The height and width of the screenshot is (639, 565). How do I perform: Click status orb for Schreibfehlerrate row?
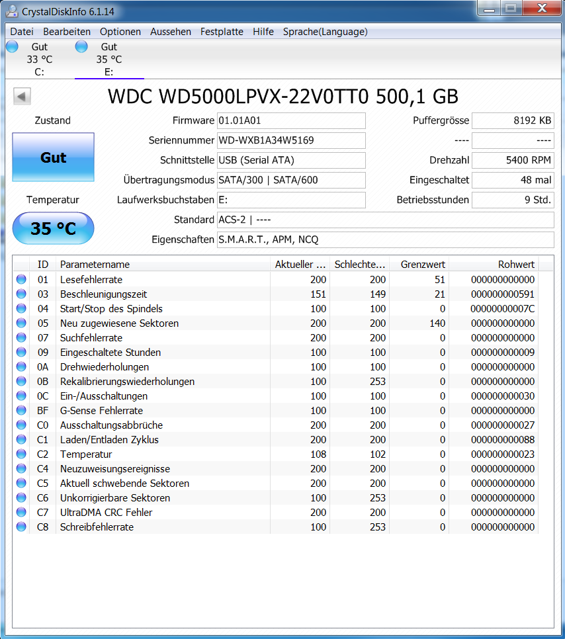click(21, 527)
